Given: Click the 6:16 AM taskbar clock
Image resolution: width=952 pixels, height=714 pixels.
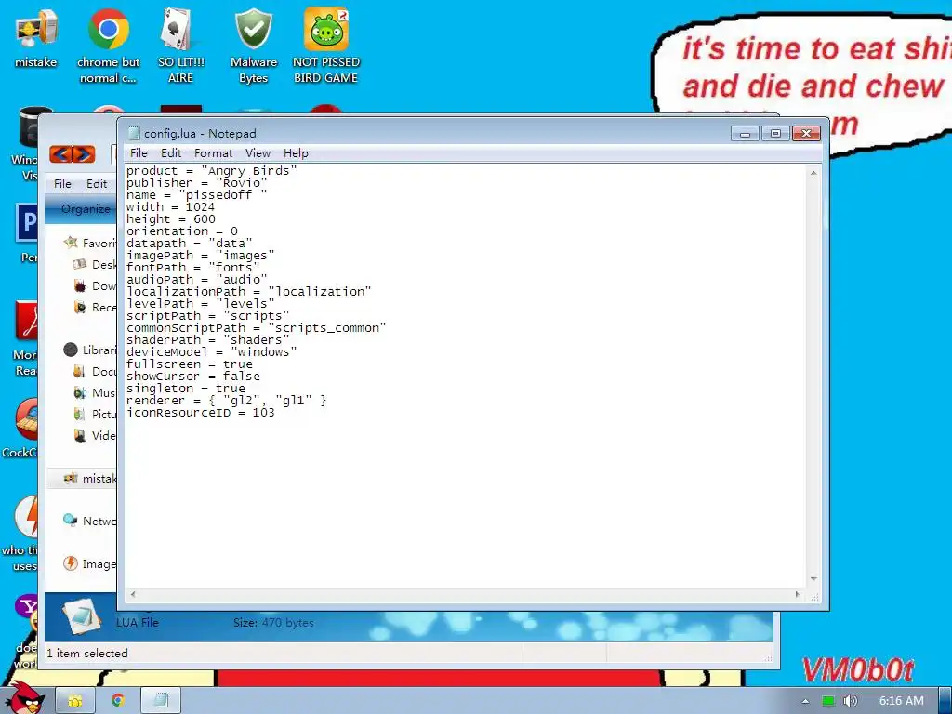Looking at the screenshot, I should (x=901, y=701).
